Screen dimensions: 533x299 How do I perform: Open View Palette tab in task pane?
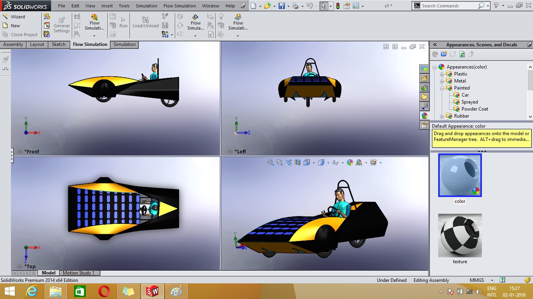(x=424, y=106)
